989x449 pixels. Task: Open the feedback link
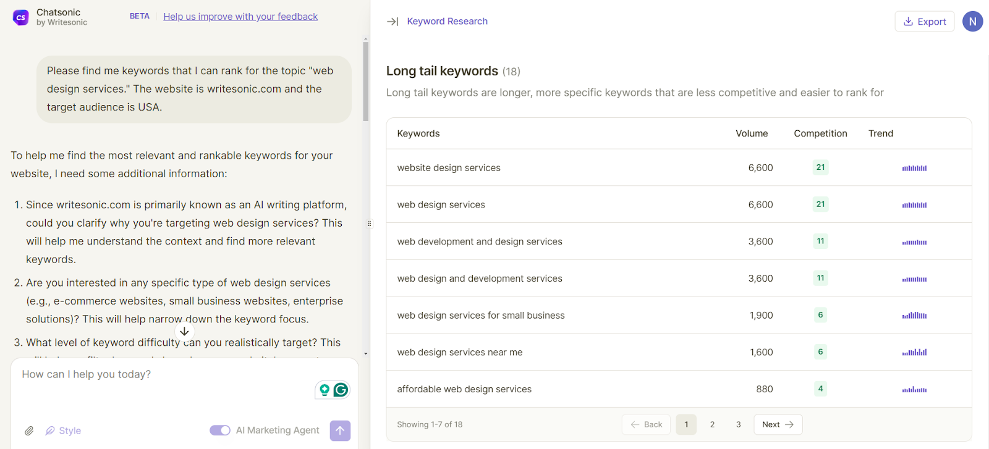[x=240, y=17]
